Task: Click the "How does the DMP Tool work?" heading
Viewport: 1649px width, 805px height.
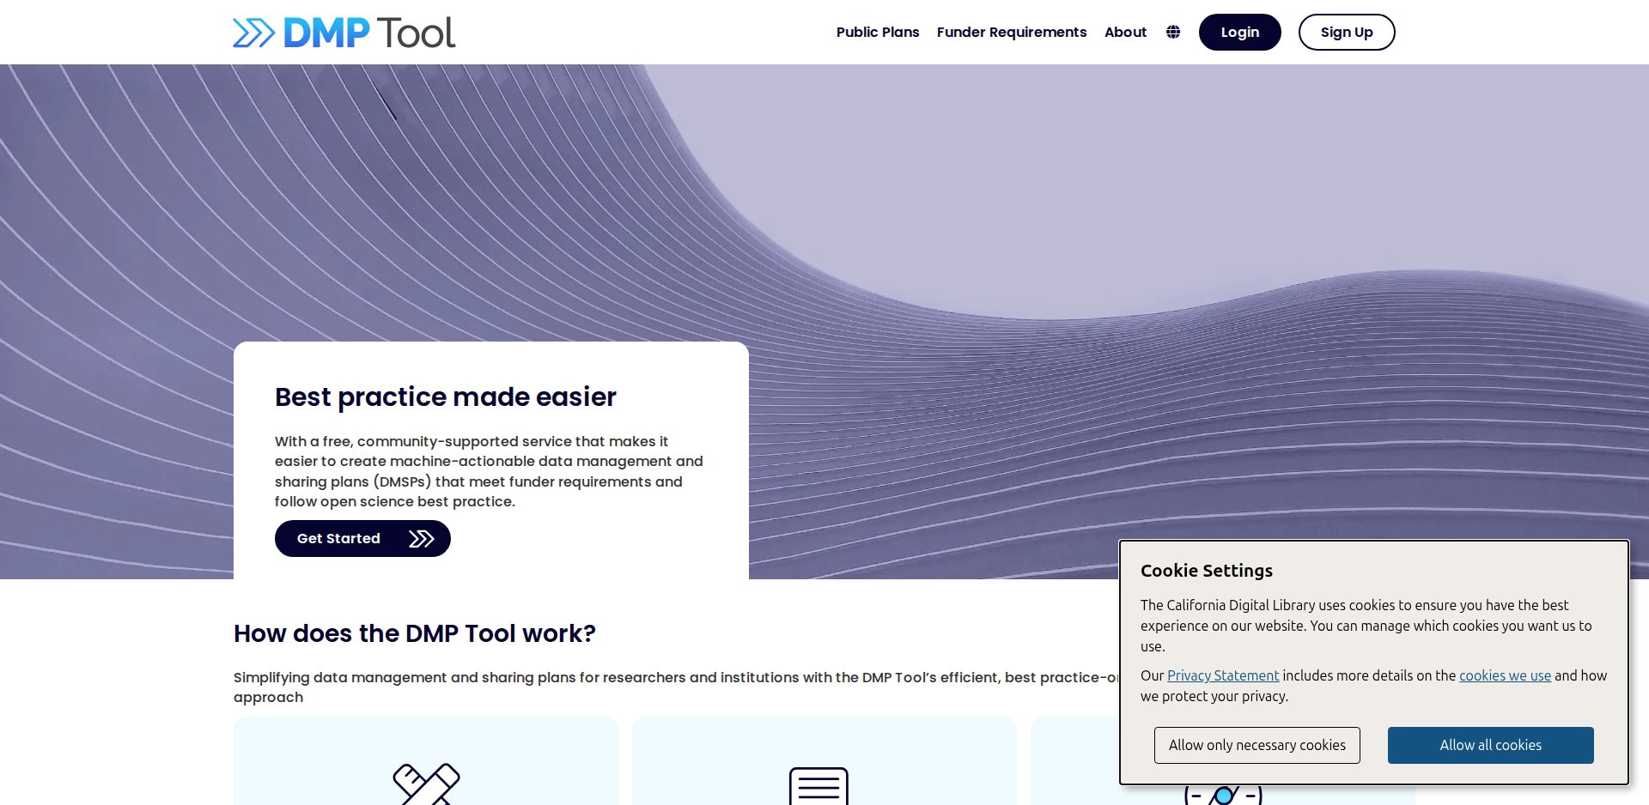Action: tap(415, 633)
